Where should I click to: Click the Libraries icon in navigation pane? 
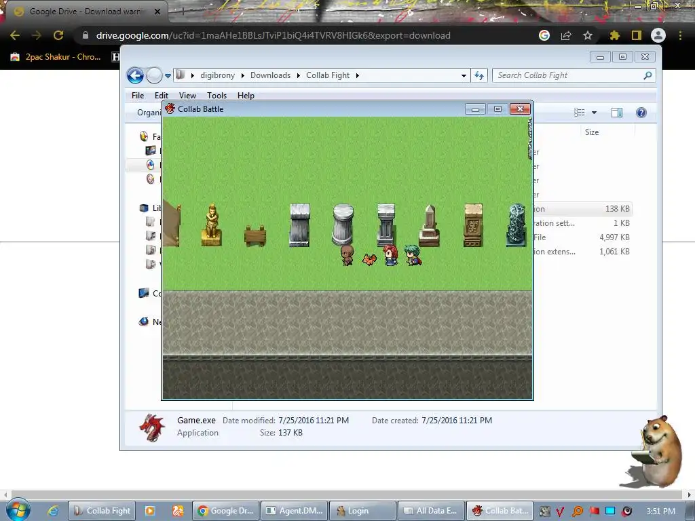coord(144,208)
